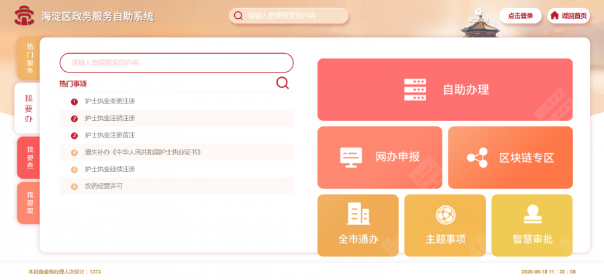Click the building icon on 全市通办 tile
Image resolution: width=604 pixels, height=280 pixels.
[358, 214]
